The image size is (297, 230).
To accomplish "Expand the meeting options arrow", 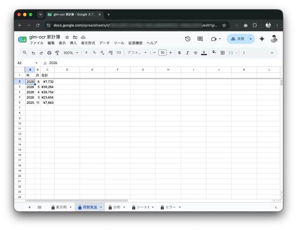I will tap(220, 39).
